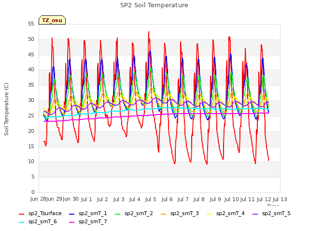Select the sp2_smT_3 legend label
Screen dimensions: 309x231
[x=184, y=214]
